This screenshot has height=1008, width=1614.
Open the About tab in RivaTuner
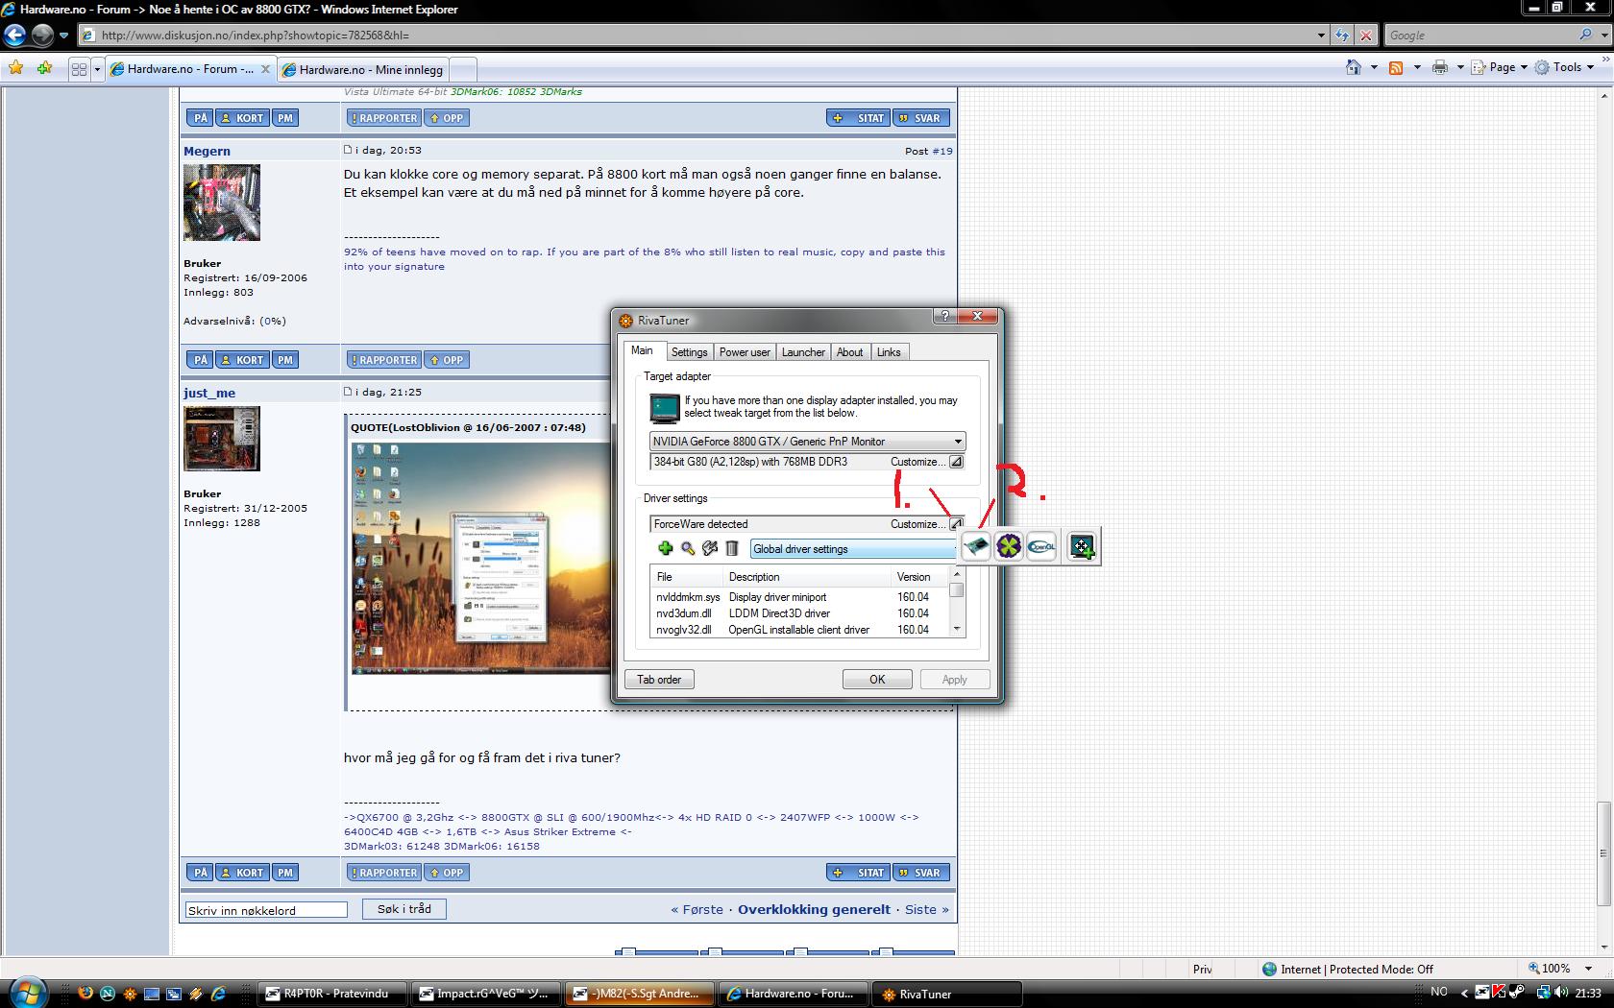849,352
